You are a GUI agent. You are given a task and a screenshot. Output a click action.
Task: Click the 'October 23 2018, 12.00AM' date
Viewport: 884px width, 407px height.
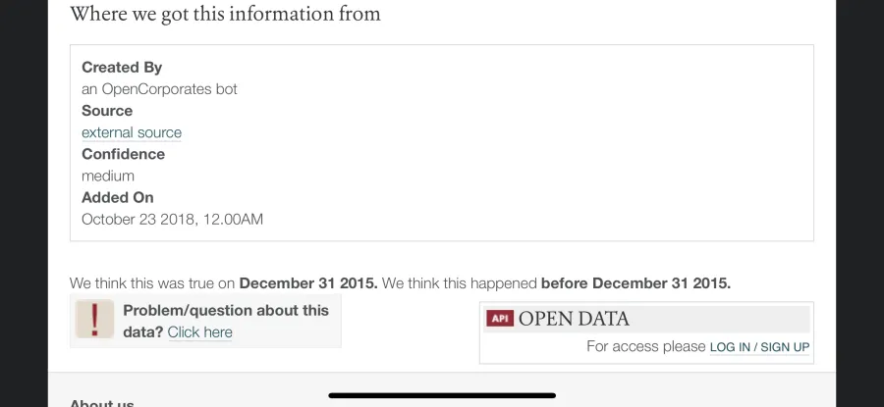[x=172, y=219]
